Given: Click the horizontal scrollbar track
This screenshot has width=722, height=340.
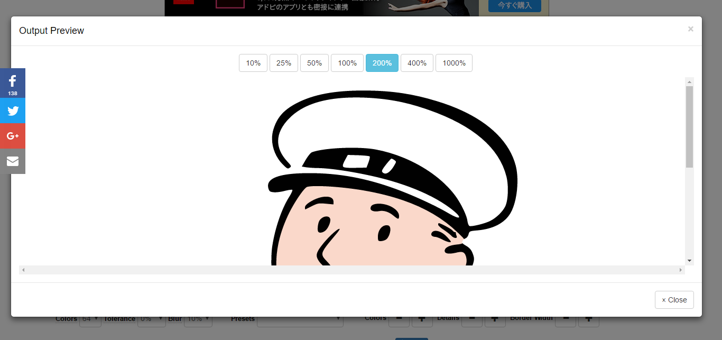Looking at the screenshot, I should click(352, 270).
